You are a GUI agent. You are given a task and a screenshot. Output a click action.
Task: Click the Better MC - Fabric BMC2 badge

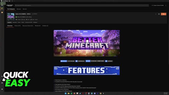point(95,61)
